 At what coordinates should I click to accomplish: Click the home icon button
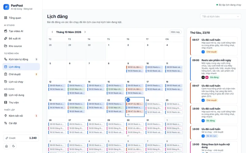point(6,146)
